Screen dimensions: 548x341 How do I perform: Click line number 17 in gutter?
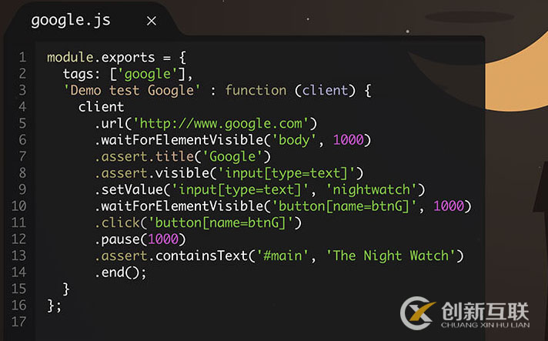pos(19,322)
